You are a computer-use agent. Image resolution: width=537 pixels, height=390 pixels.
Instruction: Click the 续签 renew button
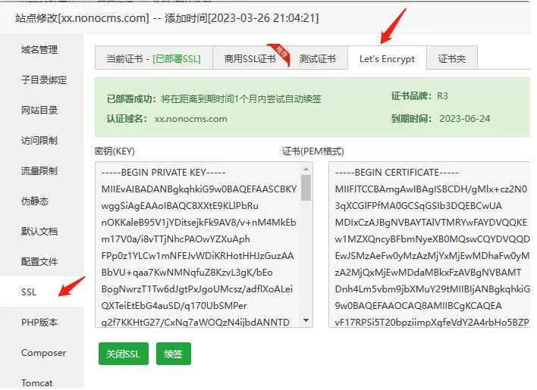pyautogui.click(x=174, y=354)
